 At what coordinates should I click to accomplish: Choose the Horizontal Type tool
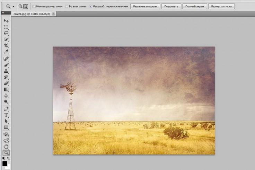pyautogui.click(x=6, y=115)
